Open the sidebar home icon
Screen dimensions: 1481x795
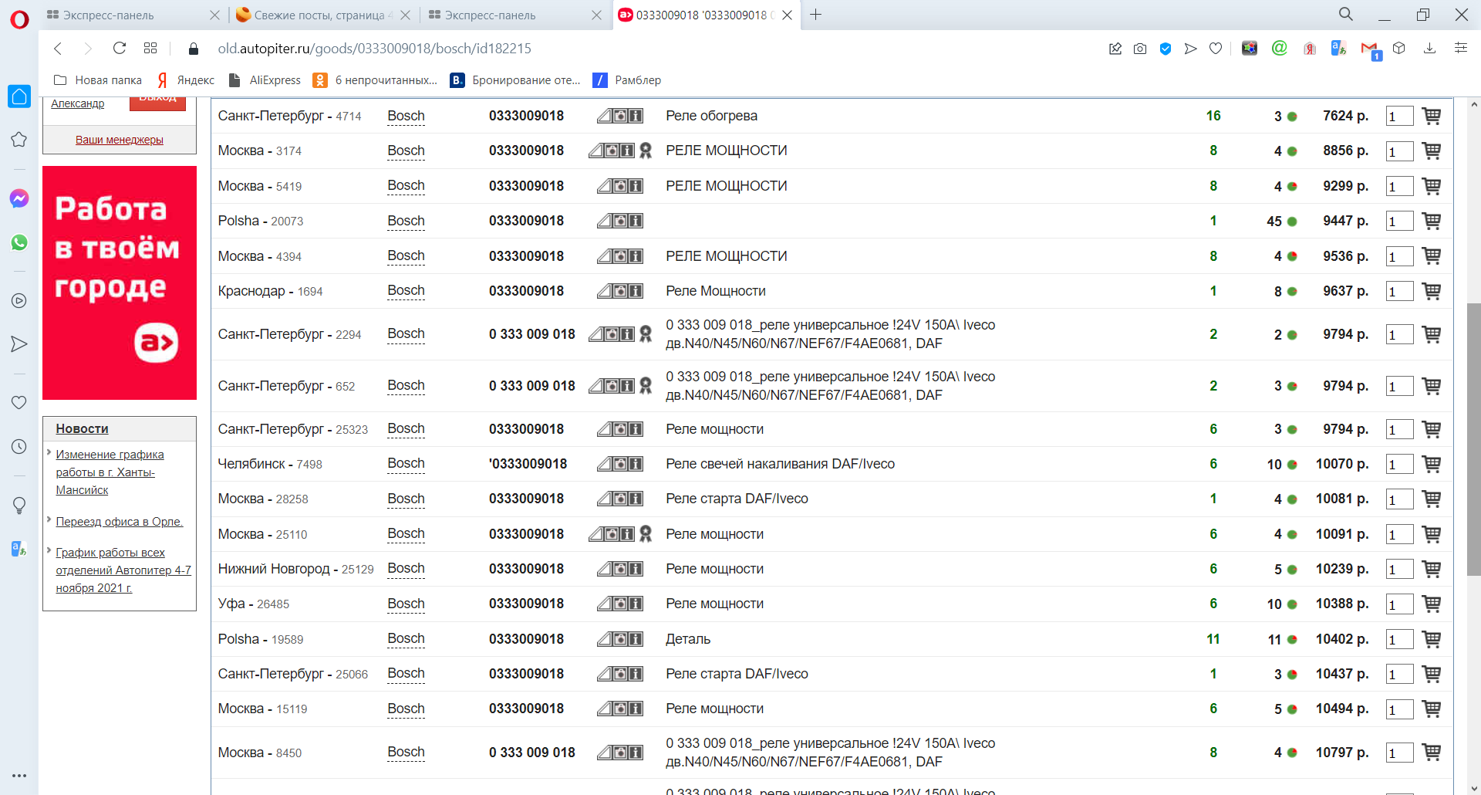coord(19,96)
